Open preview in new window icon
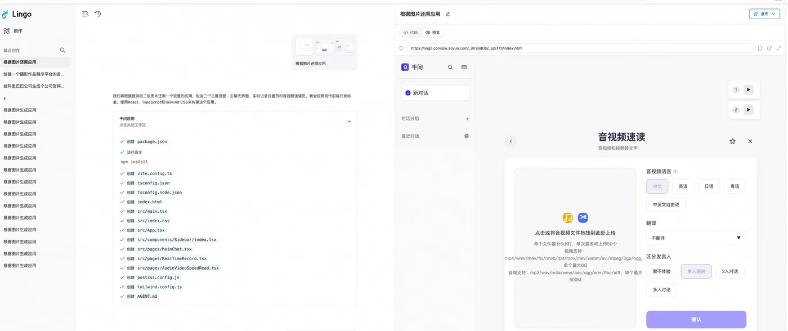The height and width of the screenshot is (331, 788). coord(769,48)
